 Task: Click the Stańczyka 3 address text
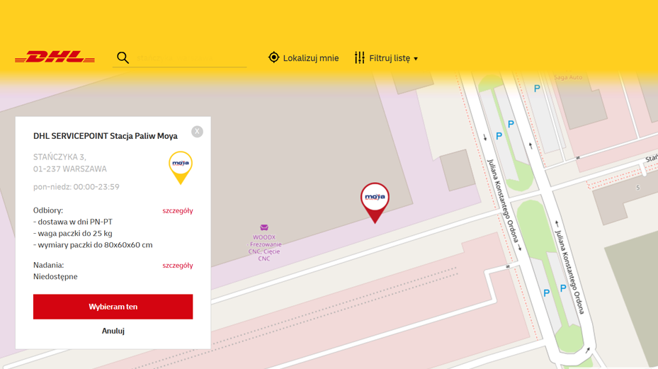coord(59,157)
